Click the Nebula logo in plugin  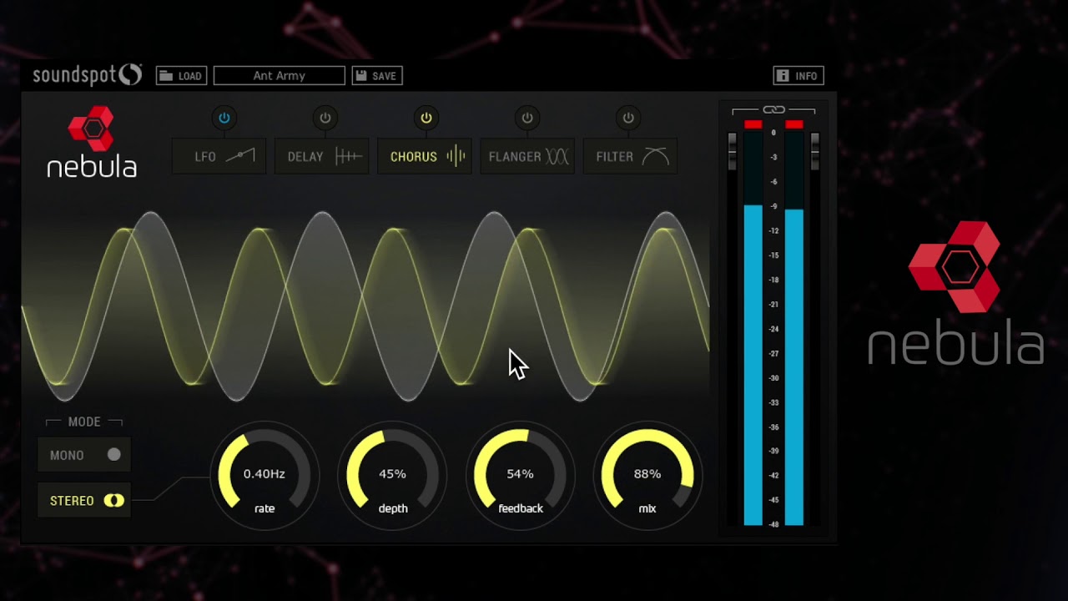click(x=92, y=142)
